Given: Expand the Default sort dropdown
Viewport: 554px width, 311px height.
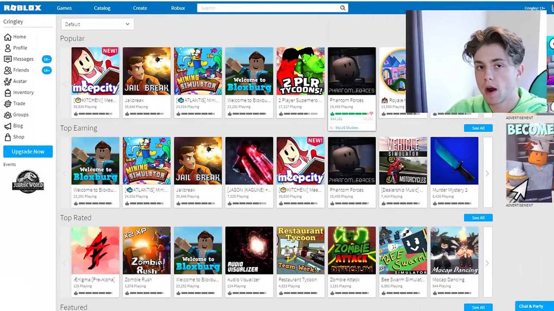Looking at the screenshot, I should coord(97,24).
